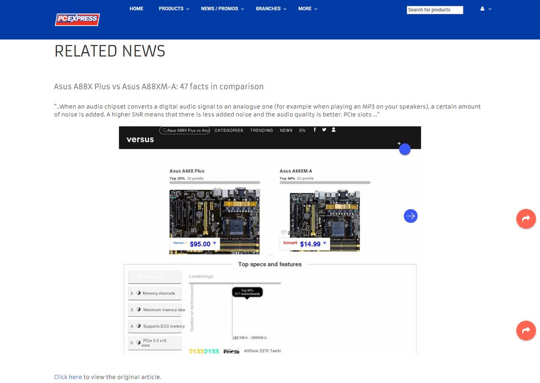Click the lower orange share icon
The width and height of the screenshot is (540, 383).
526,330
